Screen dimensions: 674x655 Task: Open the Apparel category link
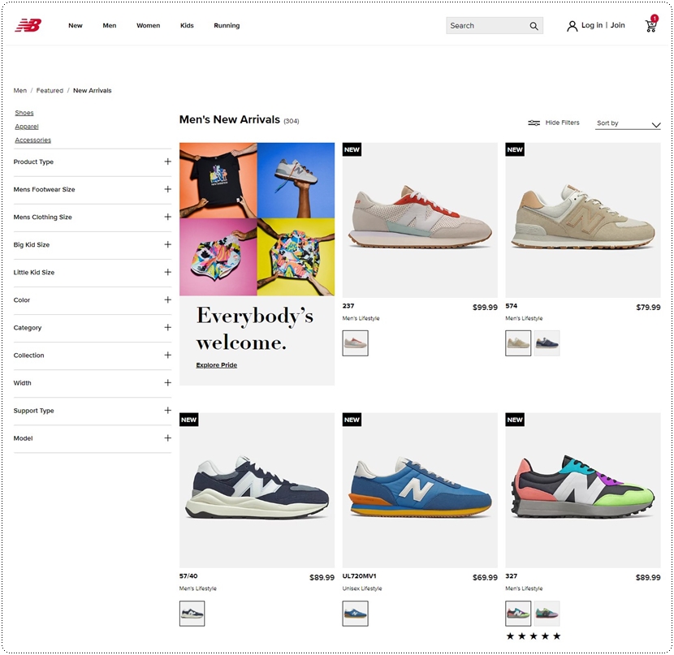click(x=27, y=127)
